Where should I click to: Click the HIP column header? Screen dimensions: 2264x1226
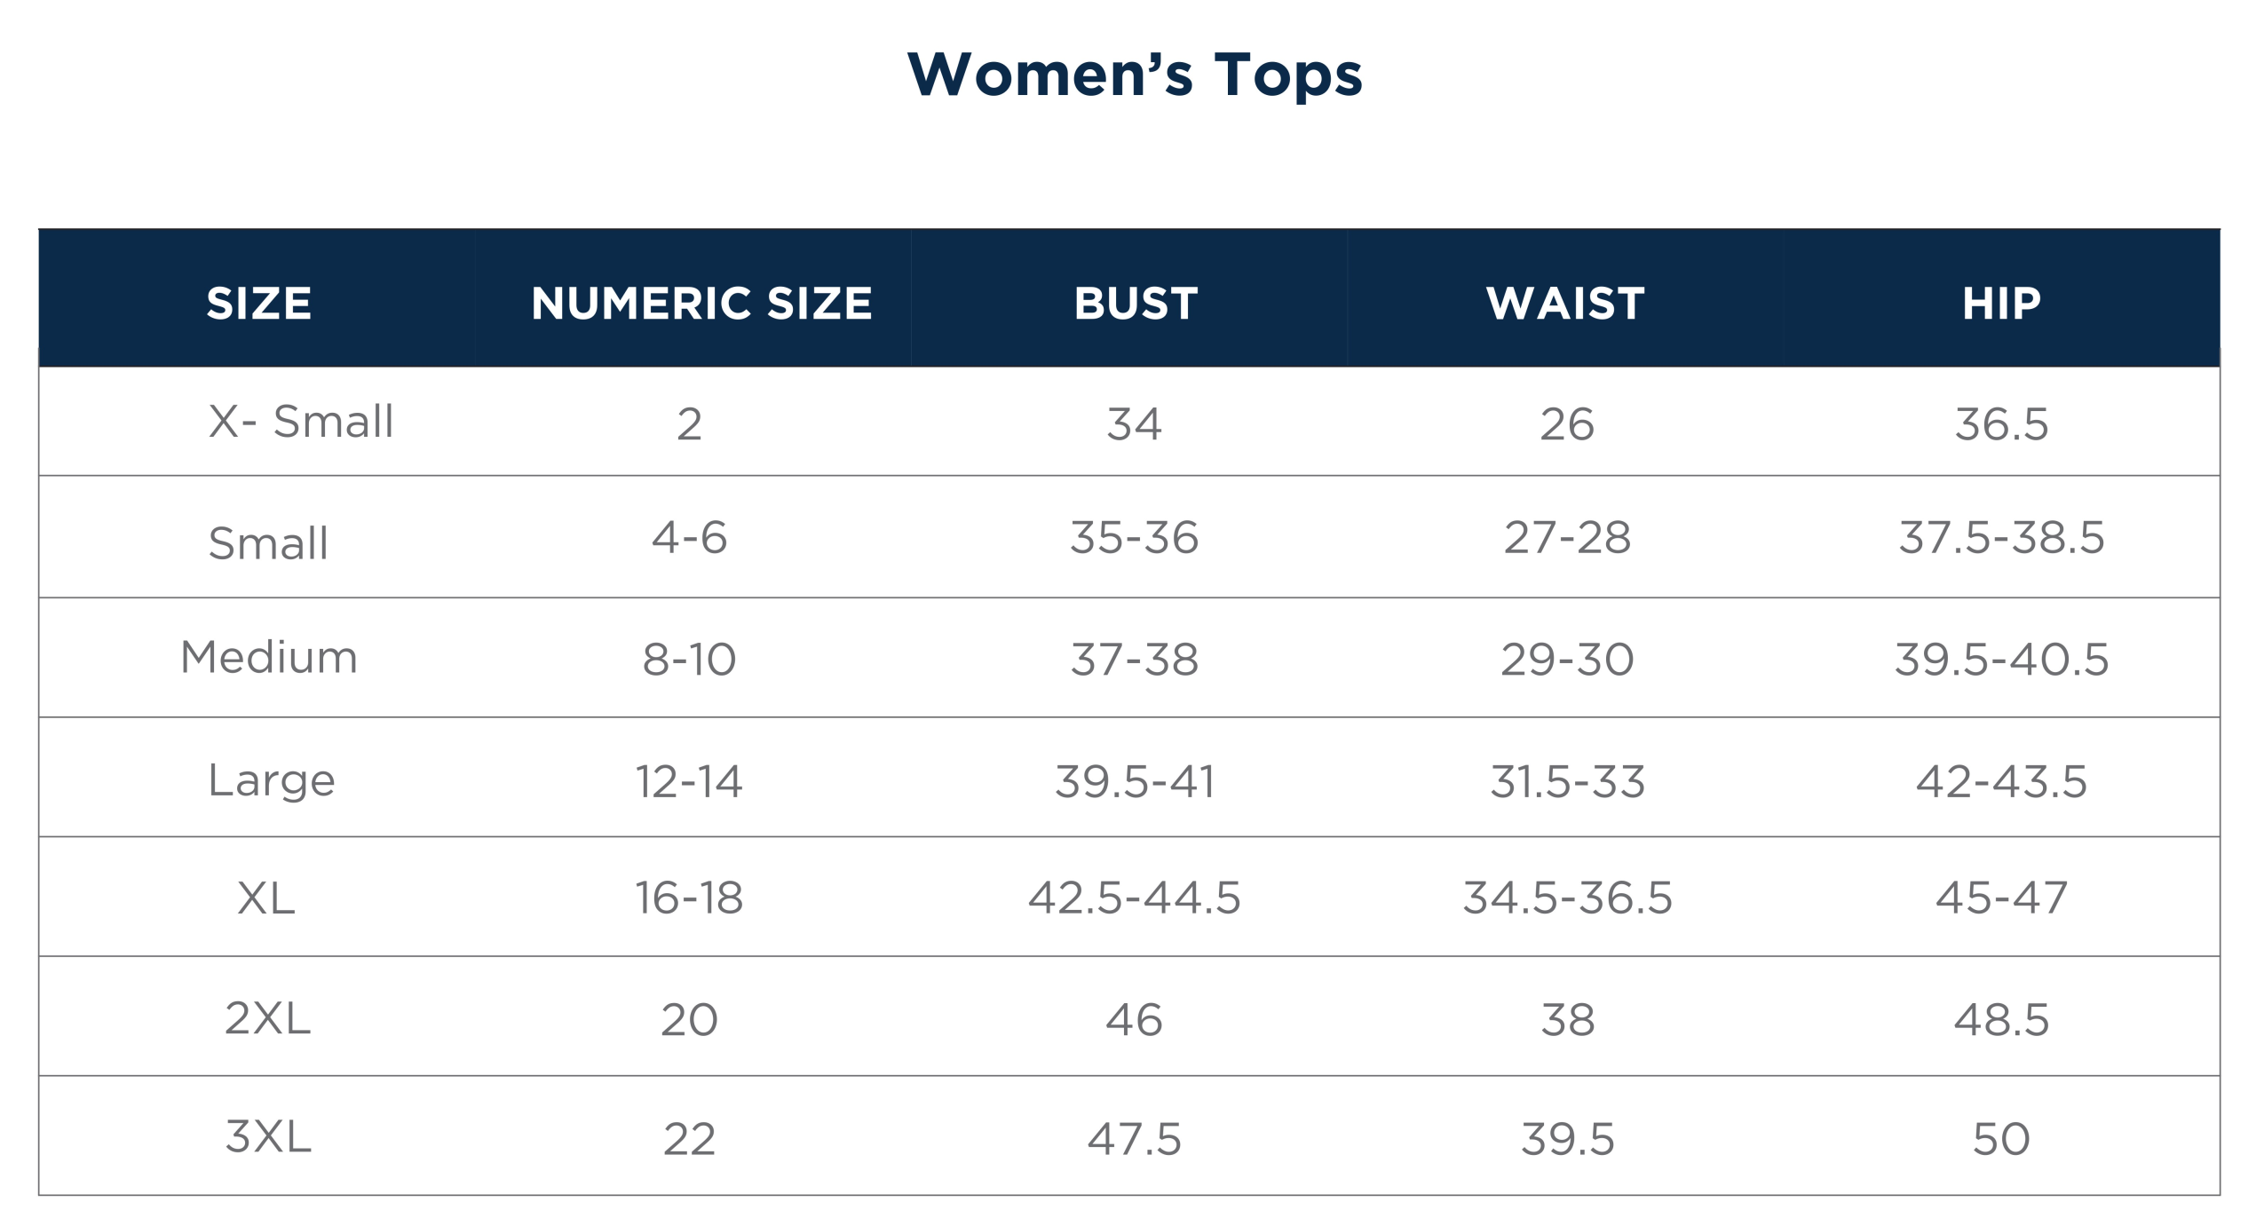tap(2001, 304)
